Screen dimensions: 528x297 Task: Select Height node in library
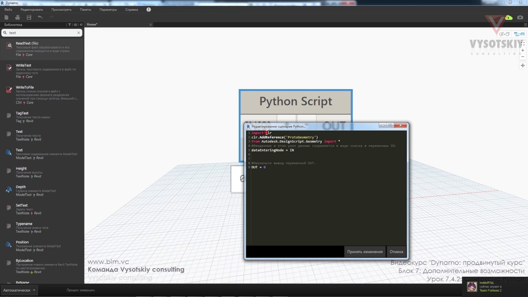click(42, 172)
